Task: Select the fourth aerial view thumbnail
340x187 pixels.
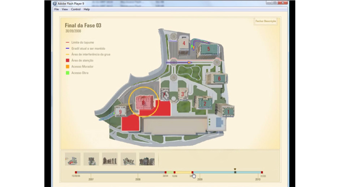Action: [x=128, y=159]
